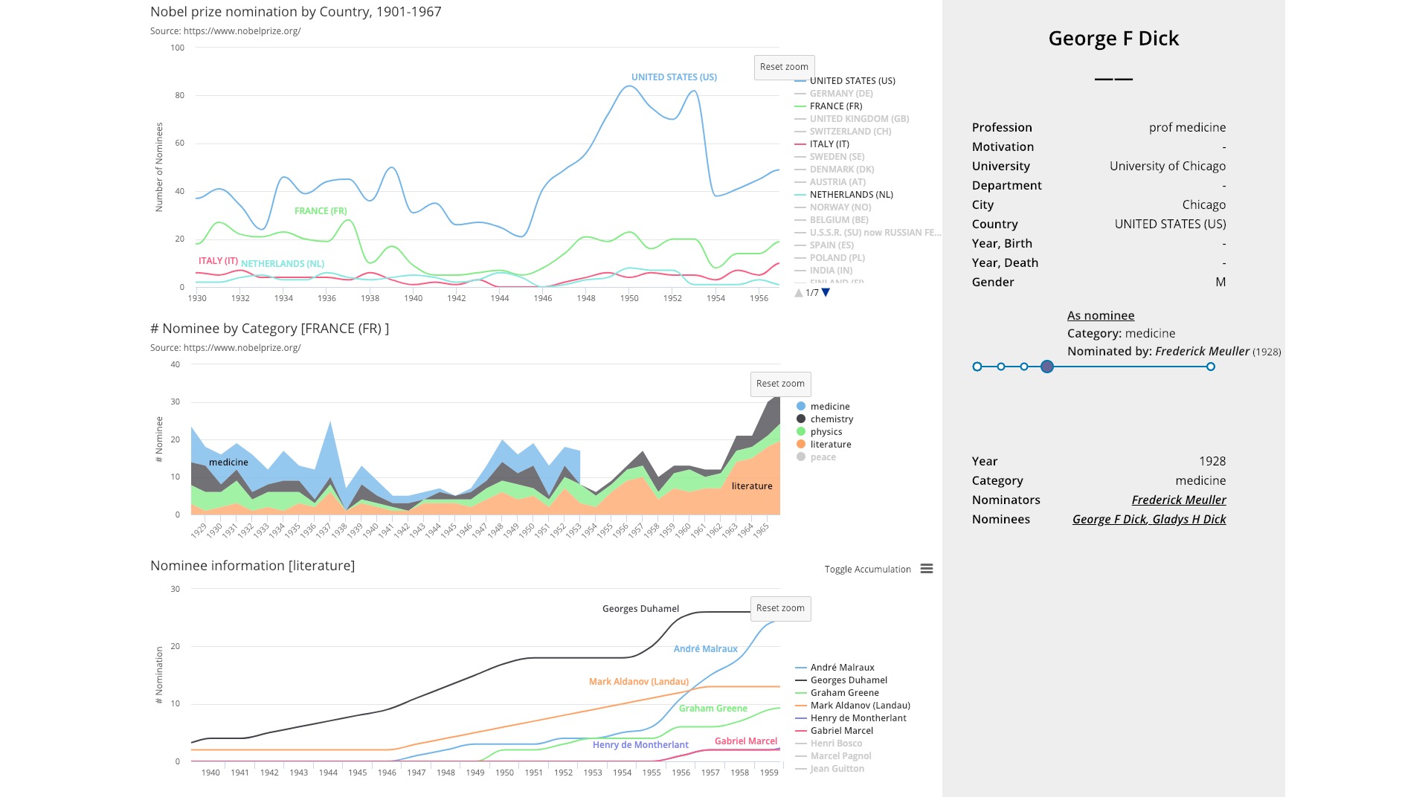
Task: Toggle literature category legend dot
Action: [x=801, y=445]
